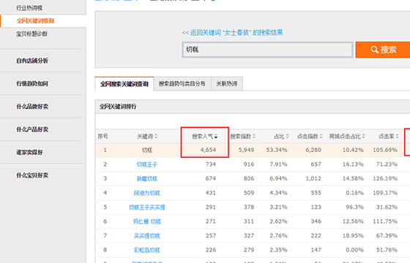Click the 1,012 click index cell
410x263 pixels.
point(313,179)
